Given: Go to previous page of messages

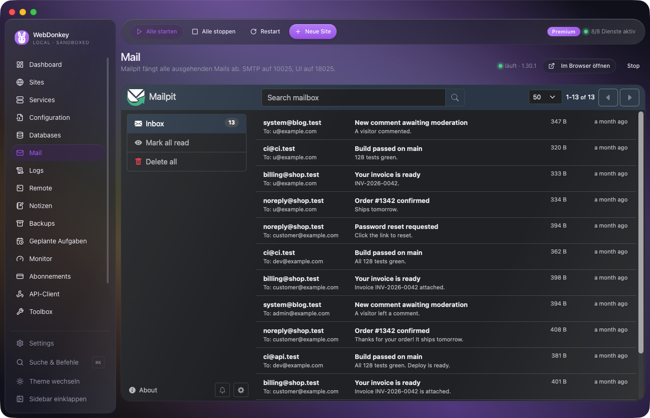Looking at the screenshot, I should click(x=608, y=98).
